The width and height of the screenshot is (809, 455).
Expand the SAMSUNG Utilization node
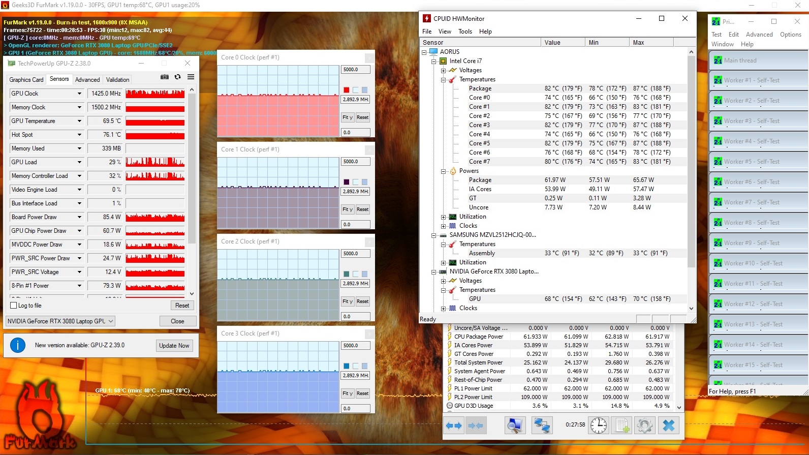click(x=444, y=263)
